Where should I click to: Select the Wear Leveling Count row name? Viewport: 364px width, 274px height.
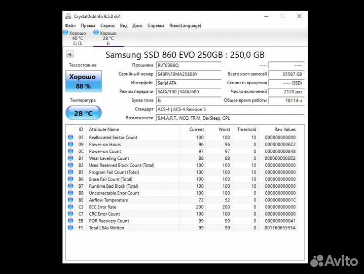pyautogui.click(x=109, y=158)
